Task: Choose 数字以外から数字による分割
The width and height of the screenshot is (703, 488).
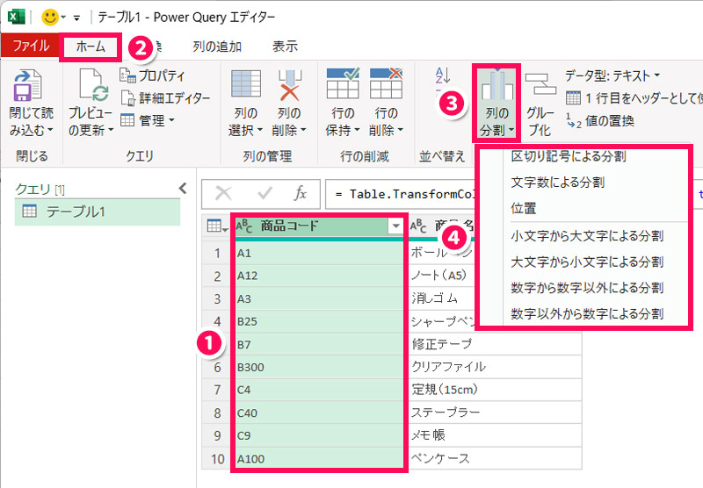Action: point(587,314)
